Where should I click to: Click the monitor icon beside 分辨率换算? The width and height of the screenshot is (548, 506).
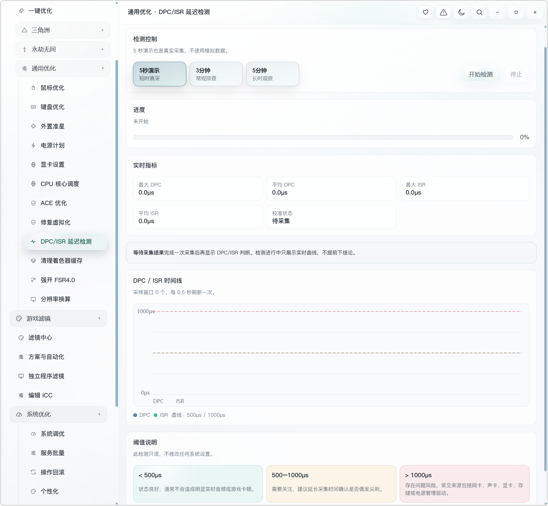point(33,299)
